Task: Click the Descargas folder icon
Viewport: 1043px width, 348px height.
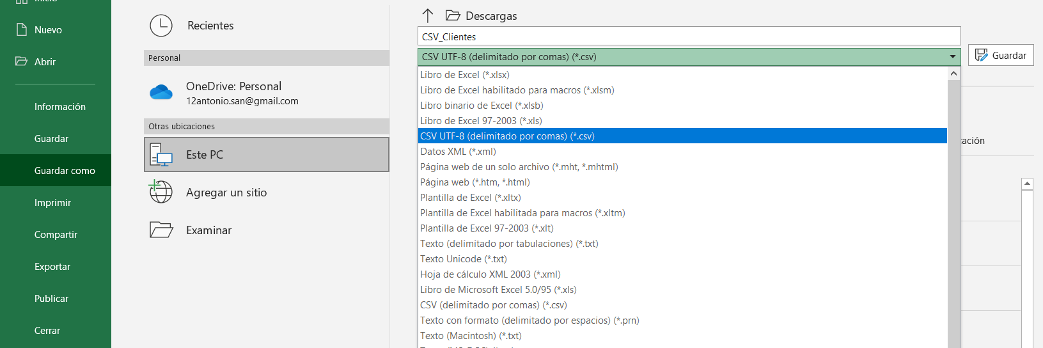Action: 453,15
